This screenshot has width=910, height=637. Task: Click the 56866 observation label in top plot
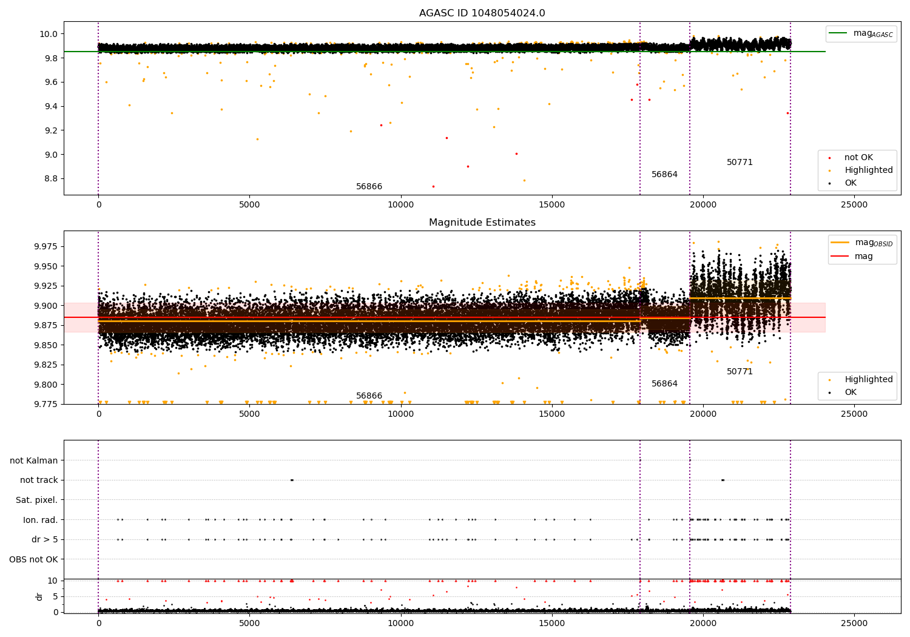tap(369, 187)
